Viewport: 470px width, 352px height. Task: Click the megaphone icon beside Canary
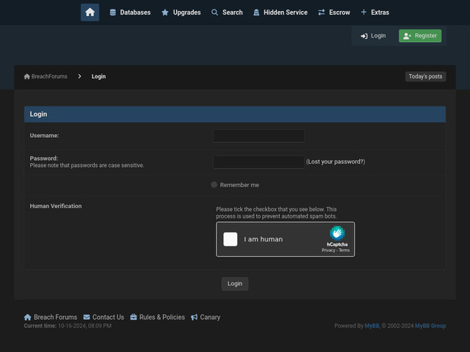194,317
